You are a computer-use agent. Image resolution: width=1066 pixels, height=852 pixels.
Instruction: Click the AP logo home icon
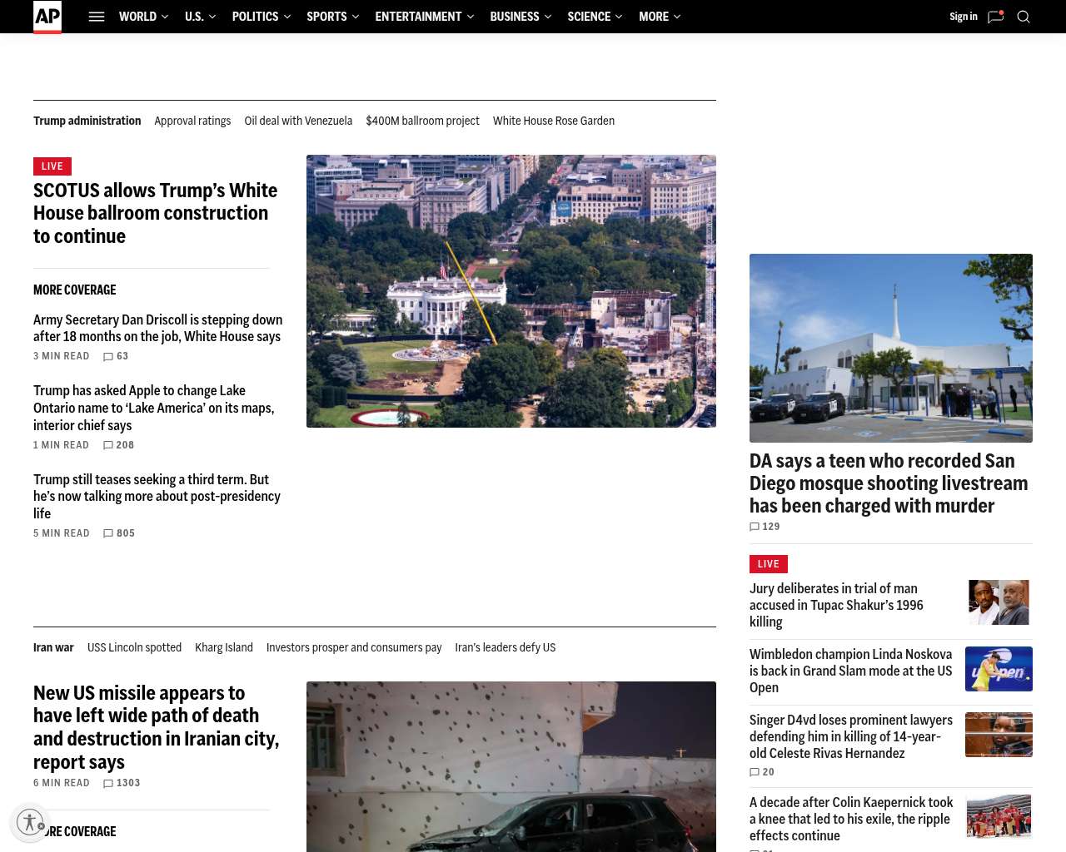pyautogui.click(x=47, y=17)
